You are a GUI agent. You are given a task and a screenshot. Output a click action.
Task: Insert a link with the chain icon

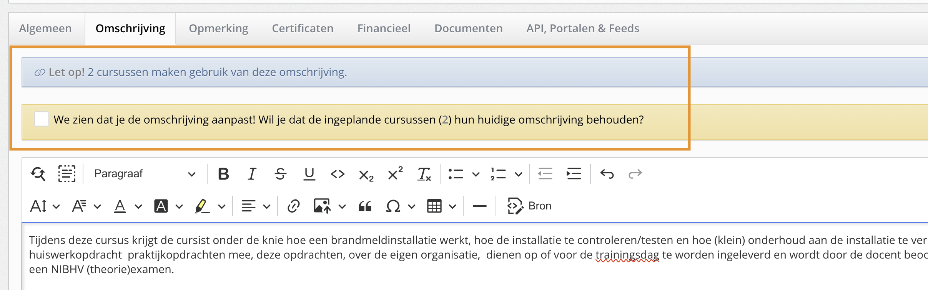click(293, 206)
